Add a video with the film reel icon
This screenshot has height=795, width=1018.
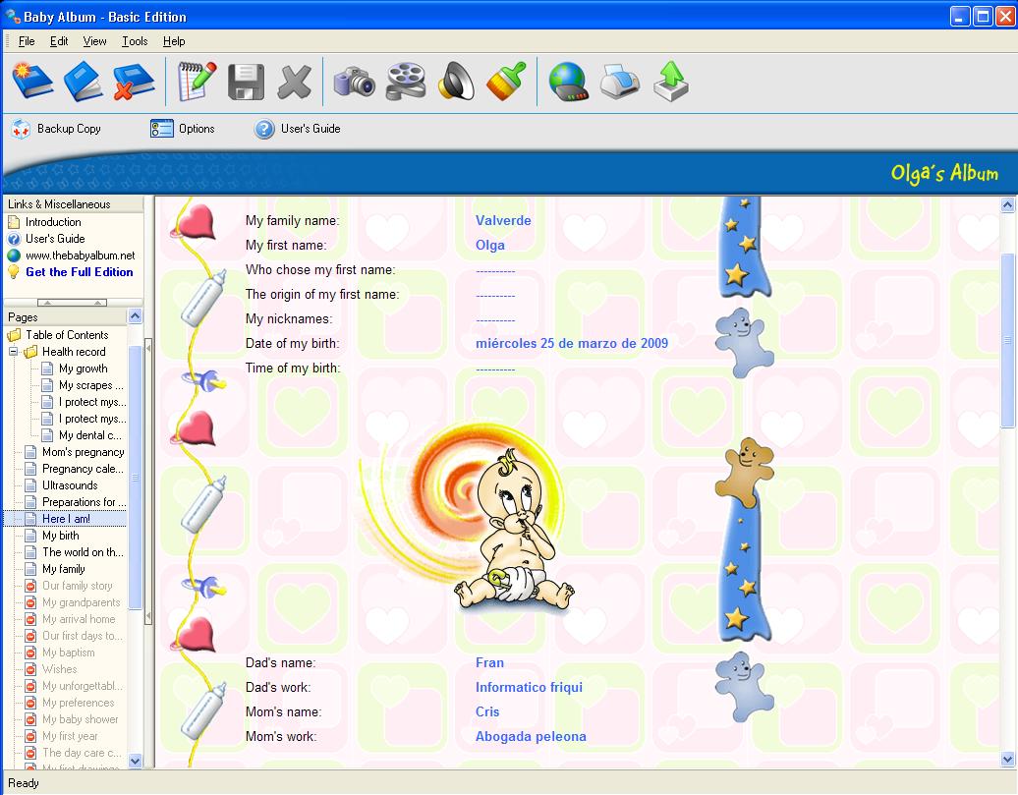406,82
